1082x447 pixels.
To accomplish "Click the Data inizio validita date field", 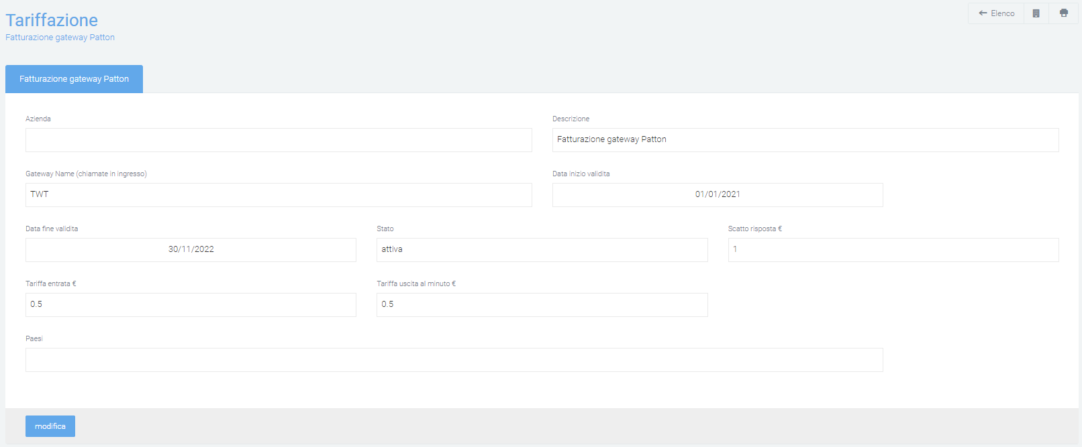I will [x=718, y=195].
